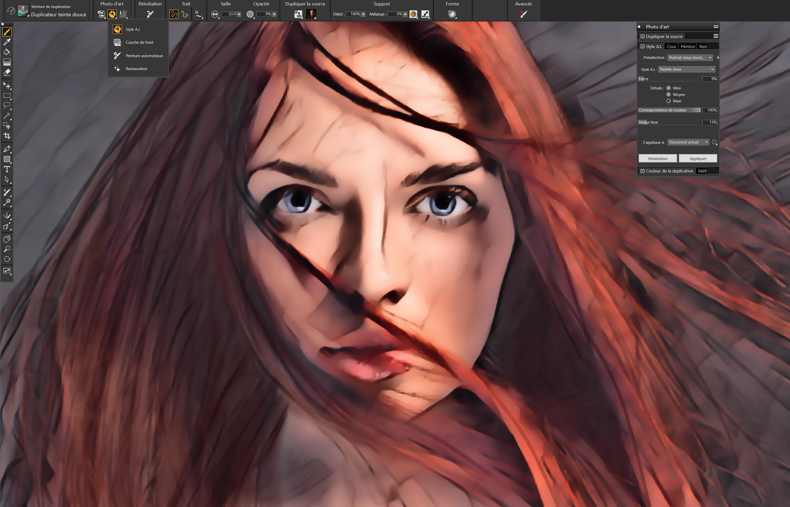Open the Style A.I. Pastels doux dropdown
This screenshot has height=507, width=790.
click(x=686, y=69)
